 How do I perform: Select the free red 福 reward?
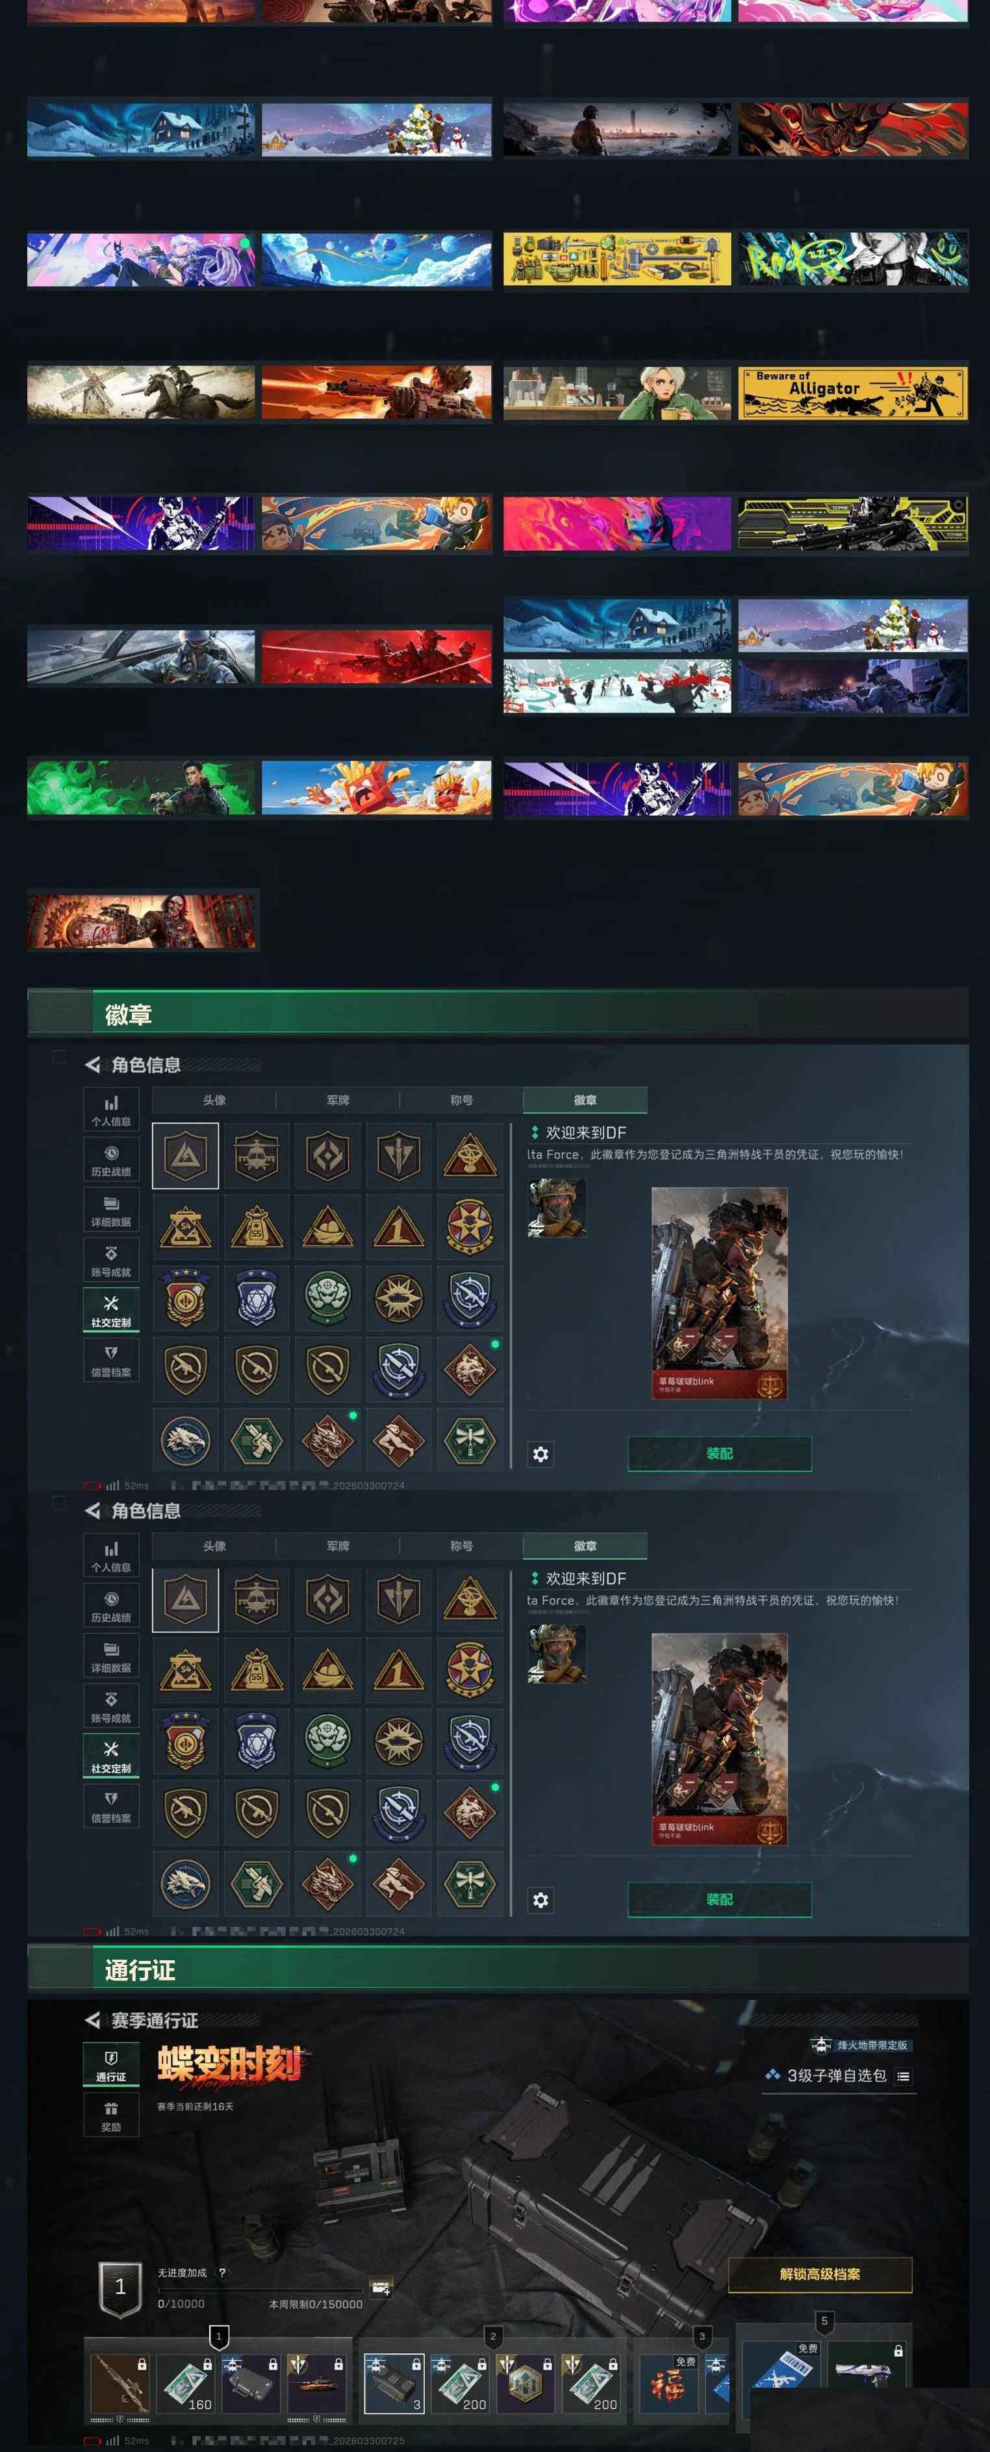tap(668, 2383)
